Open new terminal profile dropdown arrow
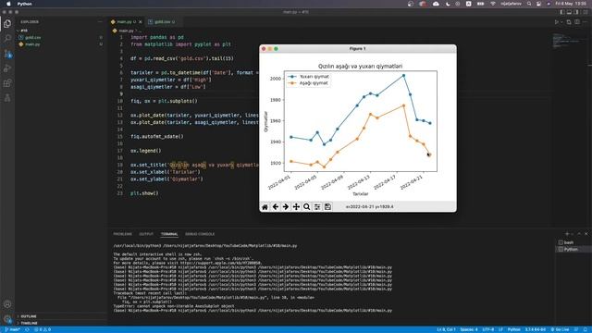This screenshot has height=333, width=592. coord(572,234)
